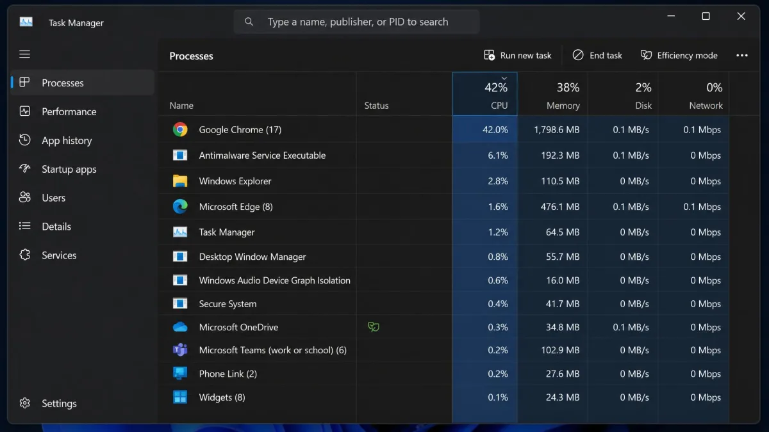Screen dimensions: 769x432
Task: Open the hamburger navigation menu
Action: pyautogui.click(x=25, y=54)
